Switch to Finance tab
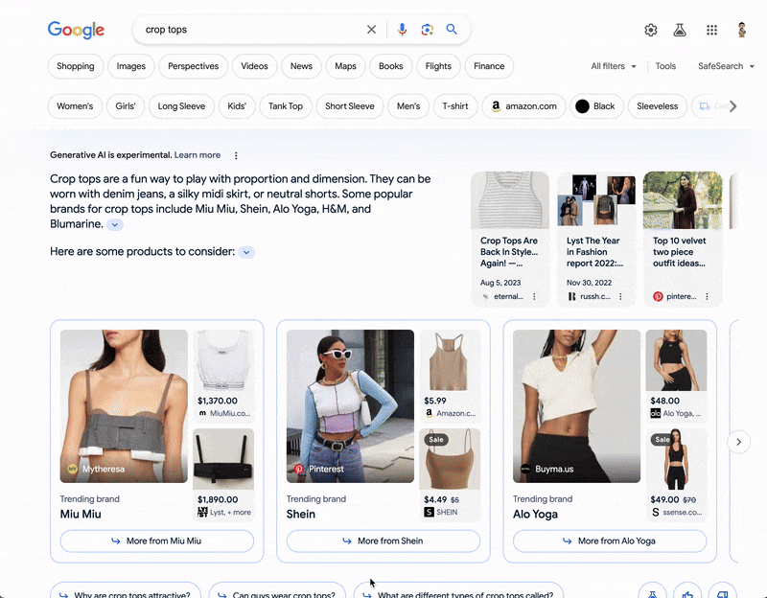Image resolution: width=767 pixels, height=598 pixels. pyautogui.click(x=489, y=66)
